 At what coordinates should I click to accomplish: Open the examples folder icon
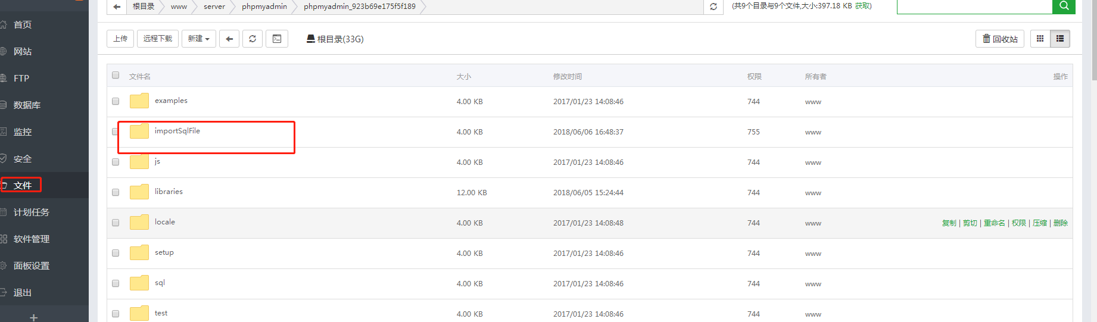pyautogui.click(x=139, y=101)
